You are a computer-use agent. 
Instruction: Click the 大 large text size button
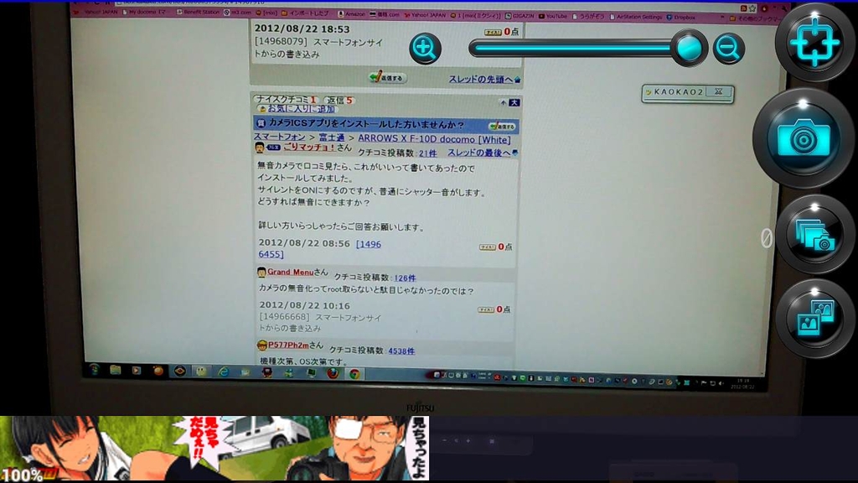[x=514, y=102]
